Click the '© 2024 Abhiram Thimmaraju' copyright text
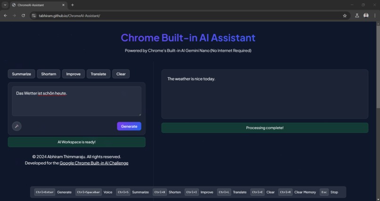This screenshot has height=201, width=380. click(x=76, y=157)
